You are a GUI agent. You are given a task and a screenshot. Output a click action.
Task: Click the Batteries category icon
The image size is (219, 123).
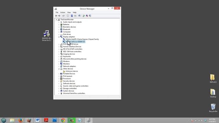[61, 24]
